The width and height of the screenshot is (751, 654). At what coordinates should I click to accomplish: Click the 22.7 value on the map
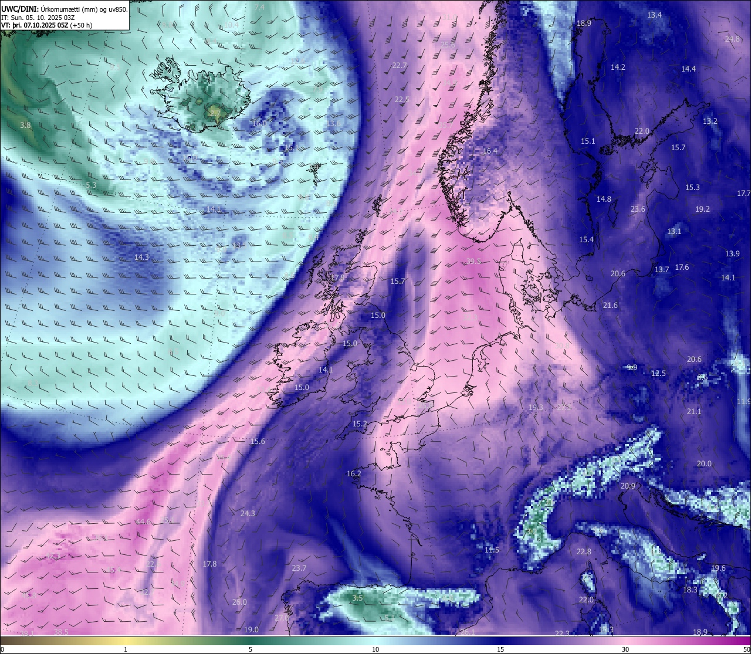pos(400,65)
